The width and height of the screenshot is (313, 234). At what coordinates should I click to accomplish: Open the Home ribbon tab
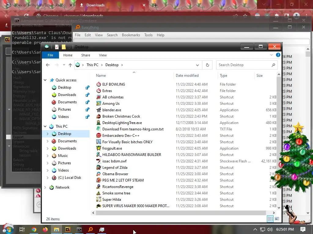68,55
